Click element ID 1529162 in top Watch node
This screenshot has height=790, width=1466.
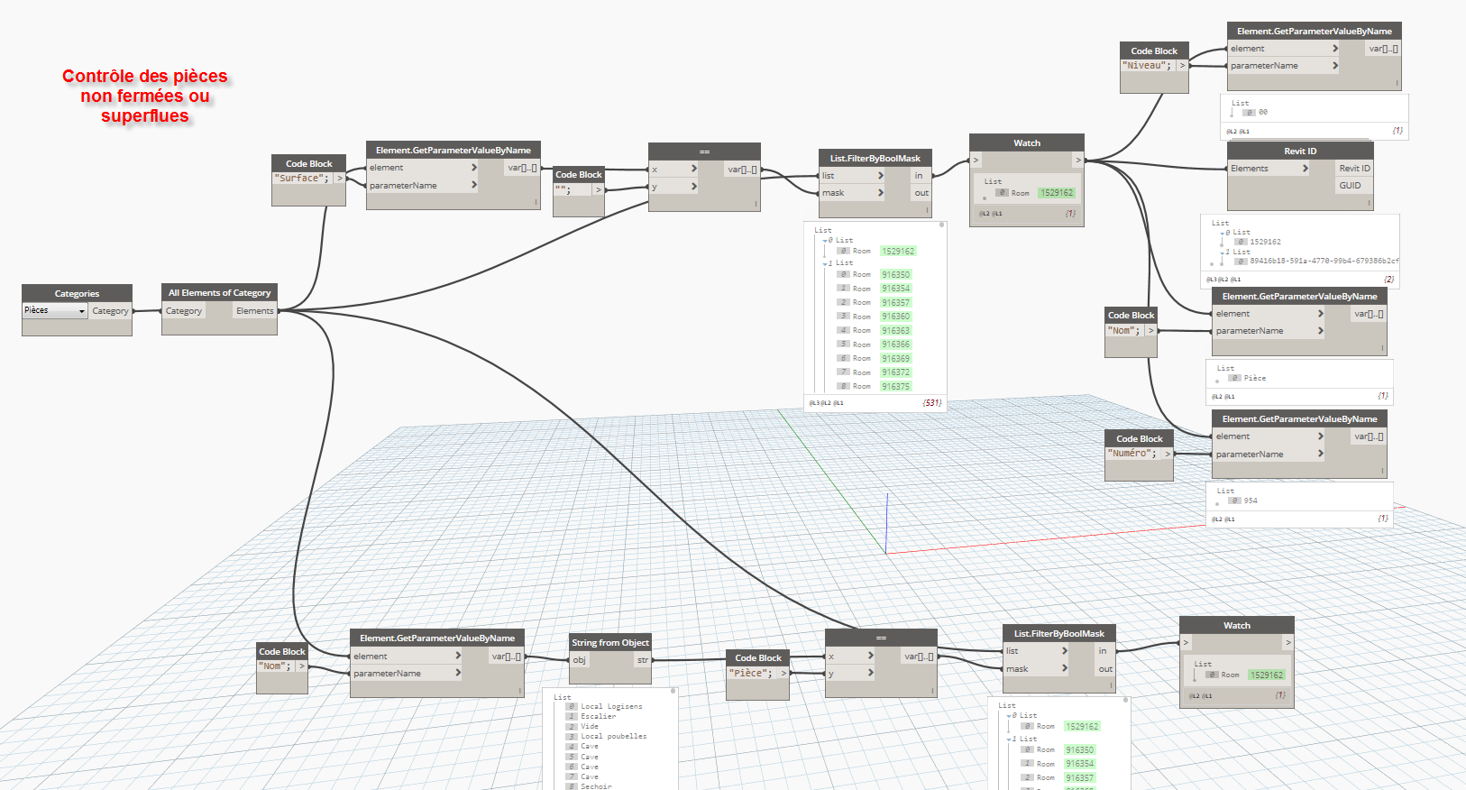click(1056, 193)
